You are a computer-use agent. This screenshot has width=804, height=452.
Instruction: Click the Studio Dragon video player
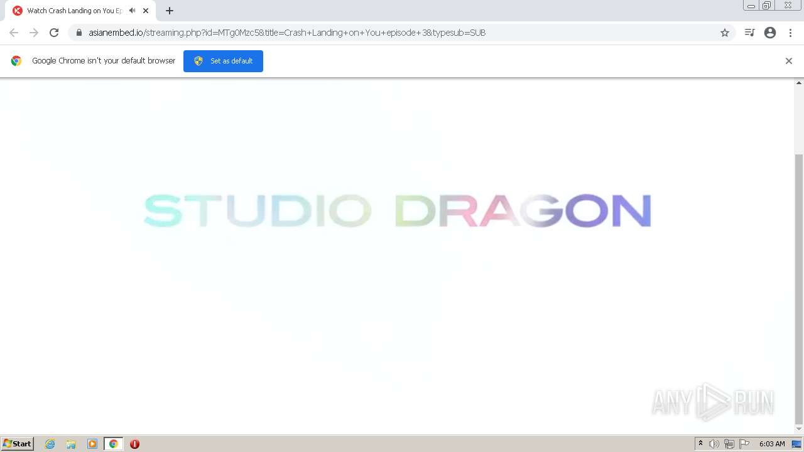[397, 256]
